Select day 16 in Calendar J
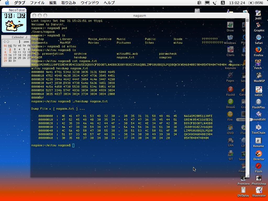 tap(10, 55)
